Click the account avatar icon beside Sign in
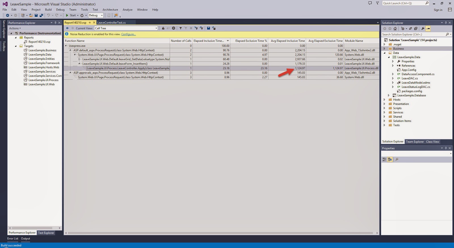Screen dimensions: 454x248 click(x=450, y=10)
